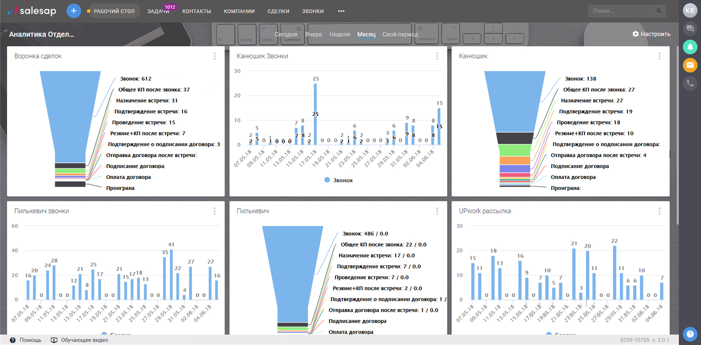701x345 pixels.
Task: Open the Сделки menu item
Action: pyautogui.click(x=278, y=11)
